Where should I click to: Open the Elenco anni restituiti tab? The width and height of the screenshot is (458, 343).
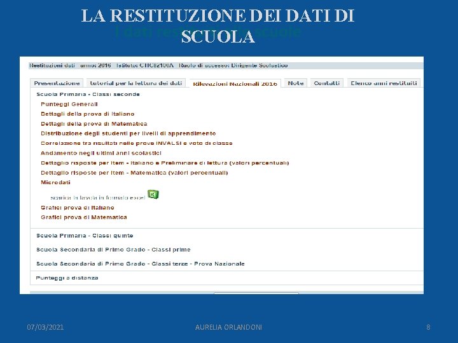[x=384, y=83]
